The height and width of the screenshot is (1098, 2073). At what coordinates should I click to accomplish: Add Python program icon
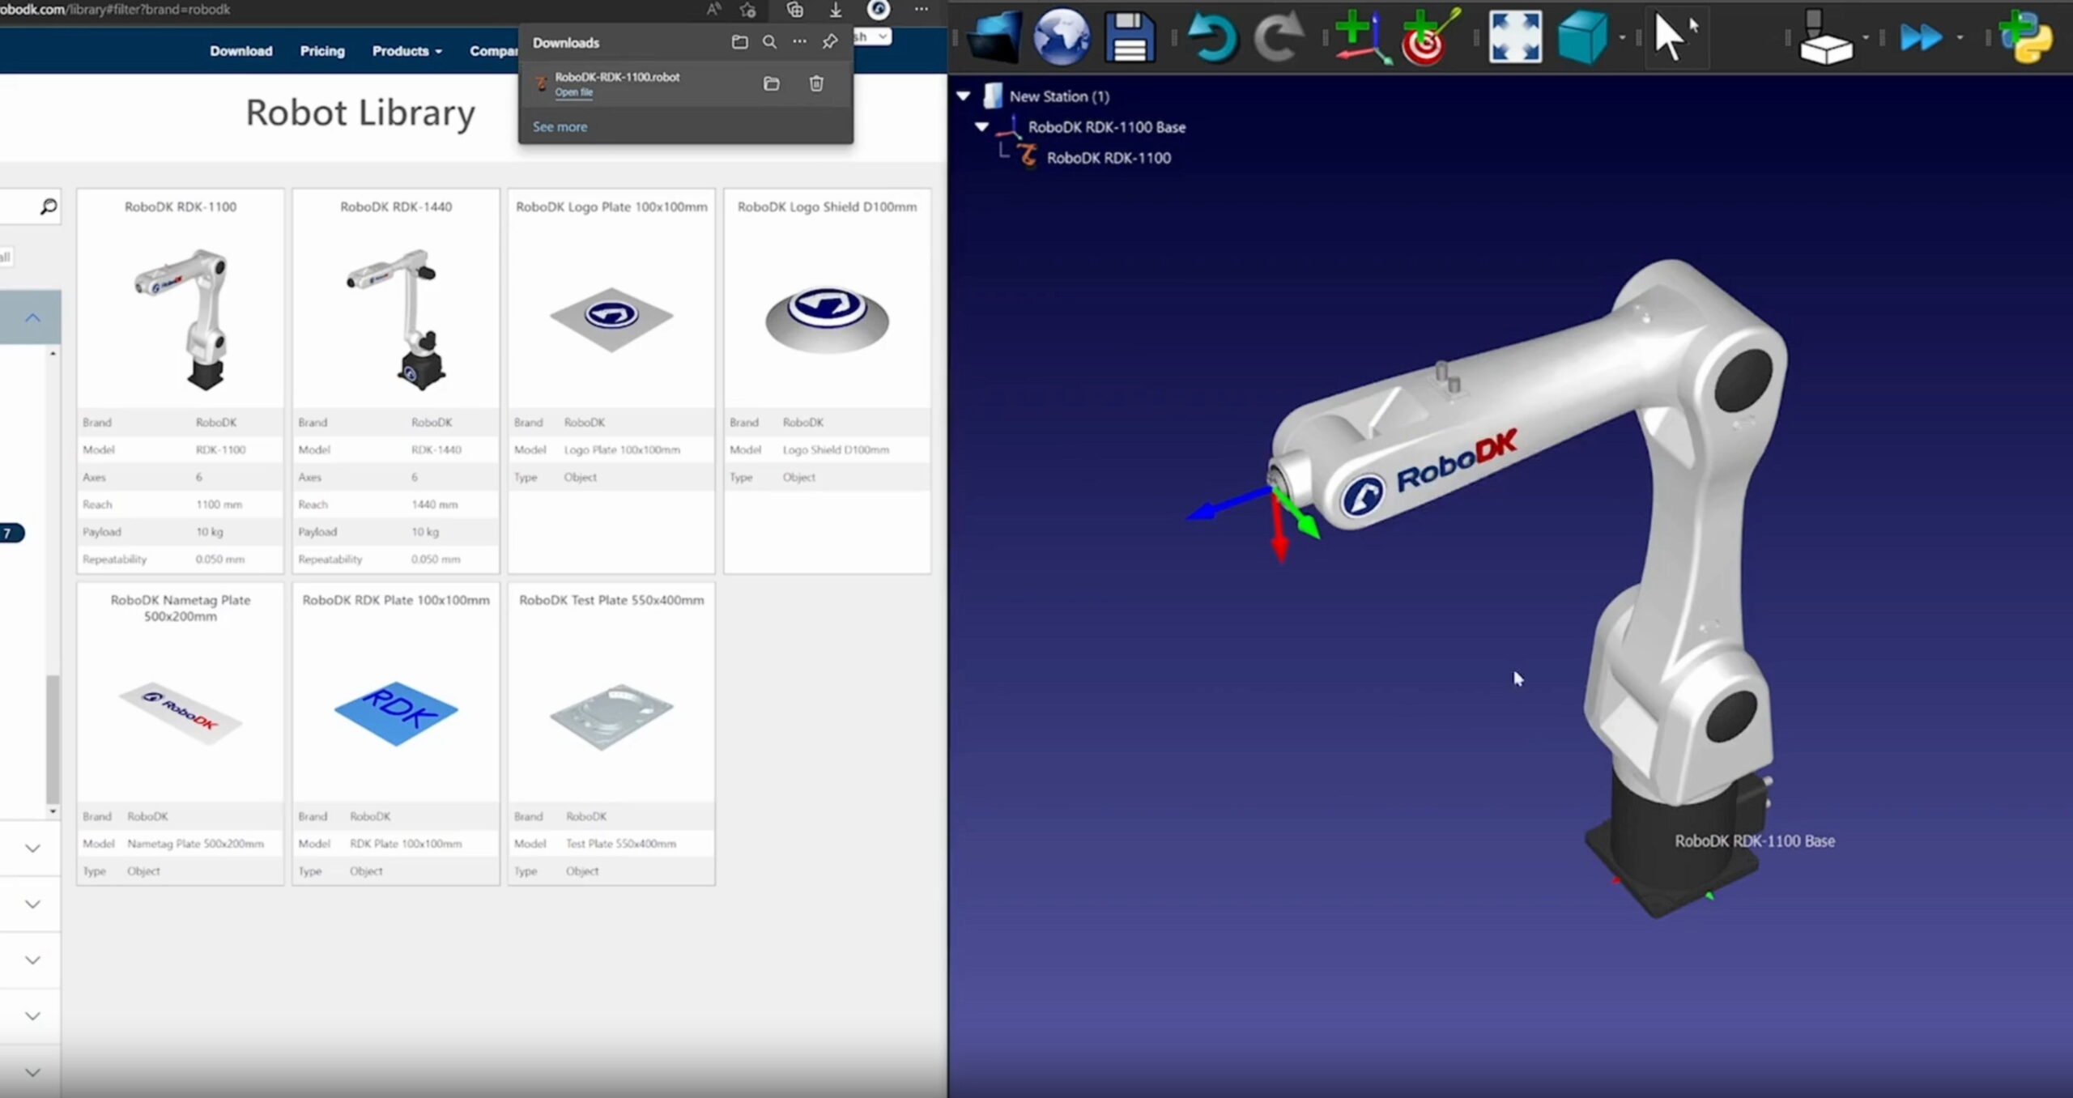[2025, 37]
